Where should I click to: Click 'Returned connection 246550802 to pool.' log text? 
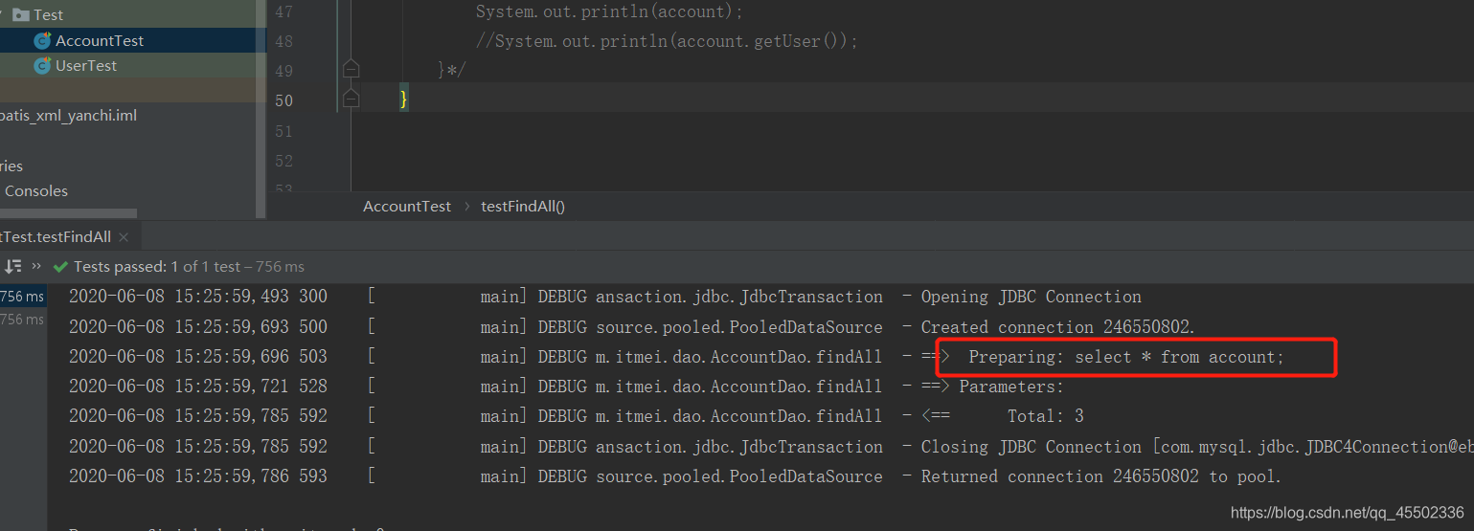coord(1101,476)
